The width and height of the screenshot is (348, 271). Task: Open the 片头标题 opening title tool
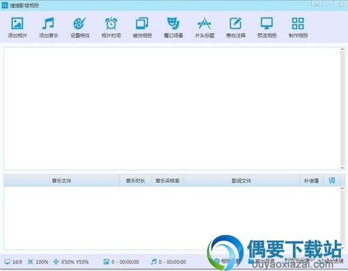pos(205,27)
